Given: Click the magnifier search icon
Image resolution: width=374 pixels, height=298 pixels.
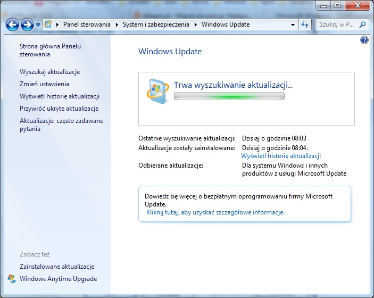Looking at the screenshot, I should 362,24.
